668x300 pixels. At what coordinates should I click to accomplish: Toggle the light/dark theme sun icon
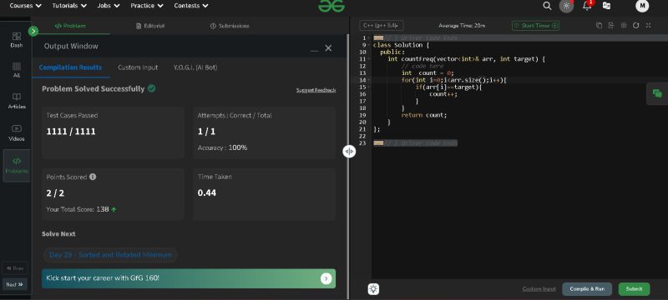click(x=566, y=6)
